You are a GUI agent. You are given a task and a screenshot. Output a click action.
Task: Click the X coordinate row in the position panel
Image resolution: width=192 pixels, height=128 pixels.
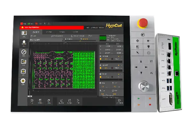(111, 46)
